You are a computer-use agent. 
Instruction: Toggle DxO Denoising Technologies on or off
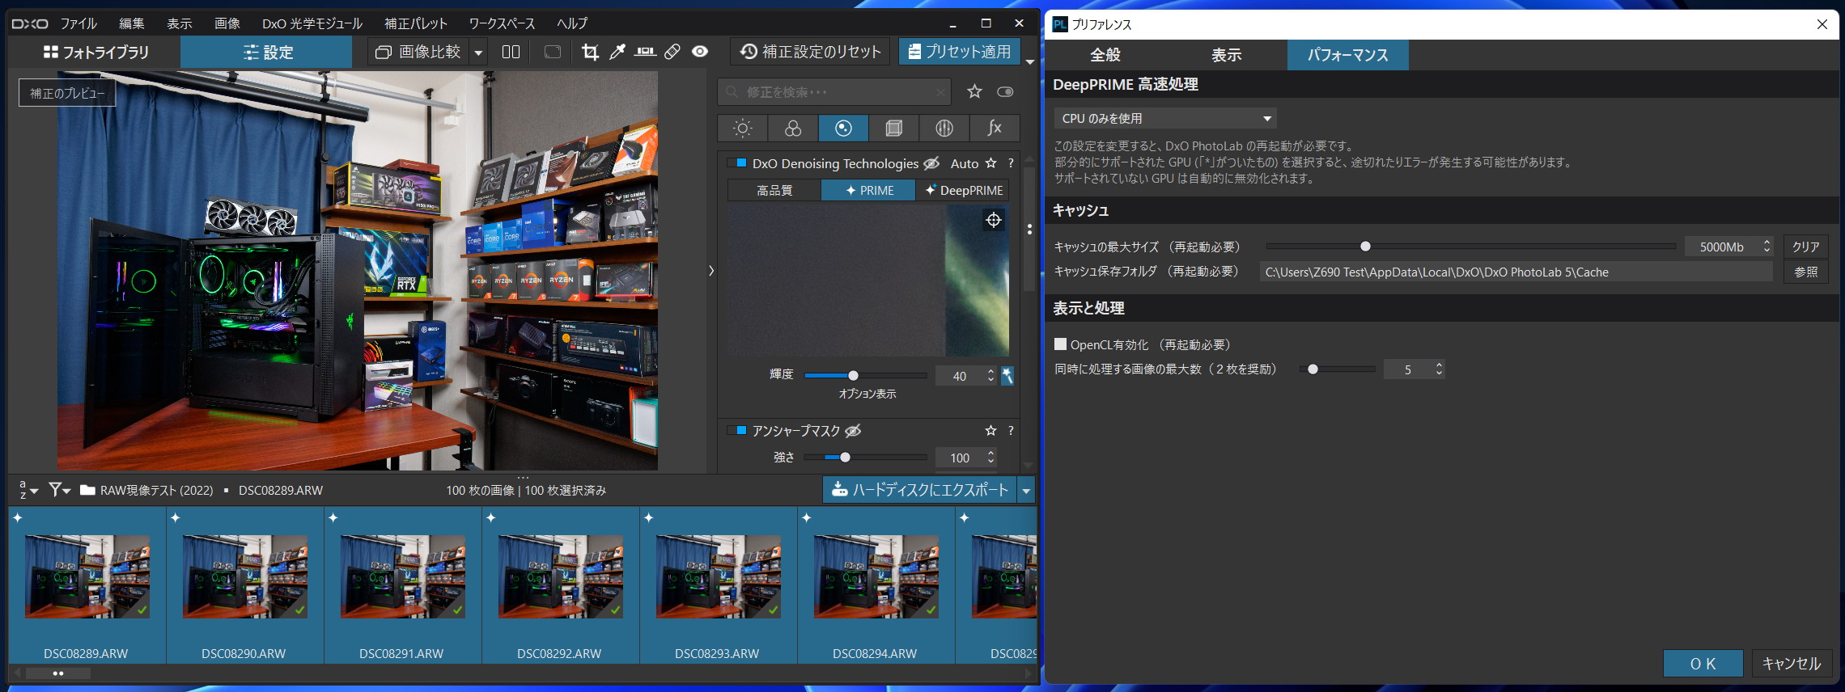(736, 163)
